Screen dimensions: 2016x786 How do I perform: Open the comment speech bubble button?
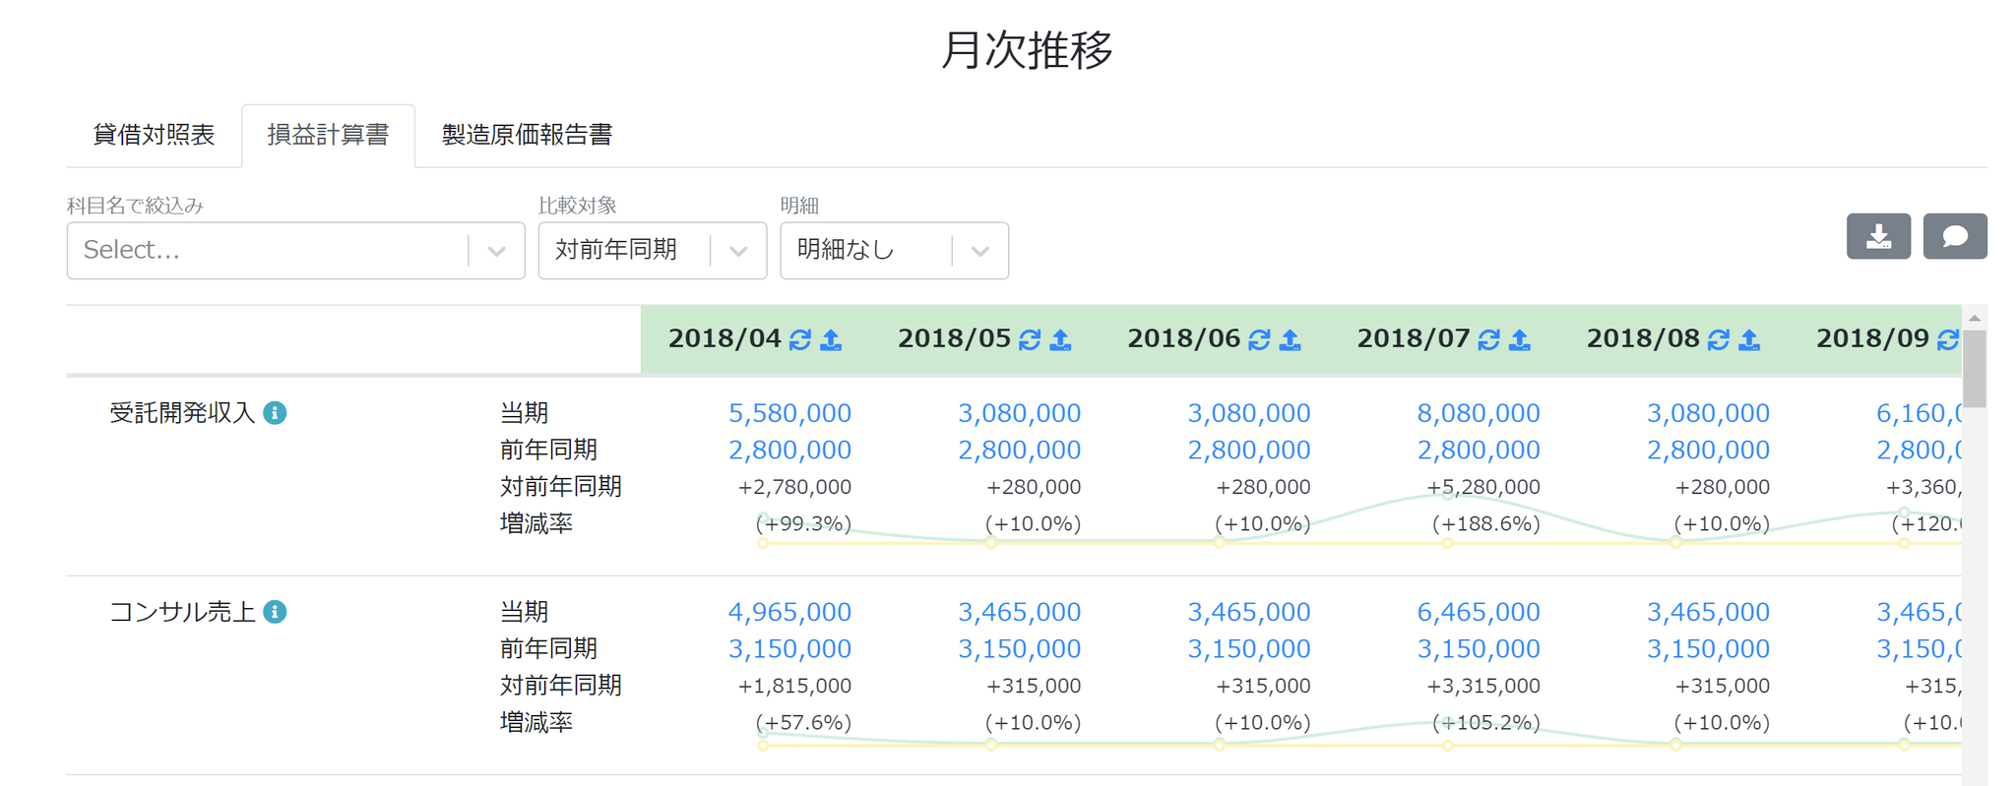[x=1955, y=236]
